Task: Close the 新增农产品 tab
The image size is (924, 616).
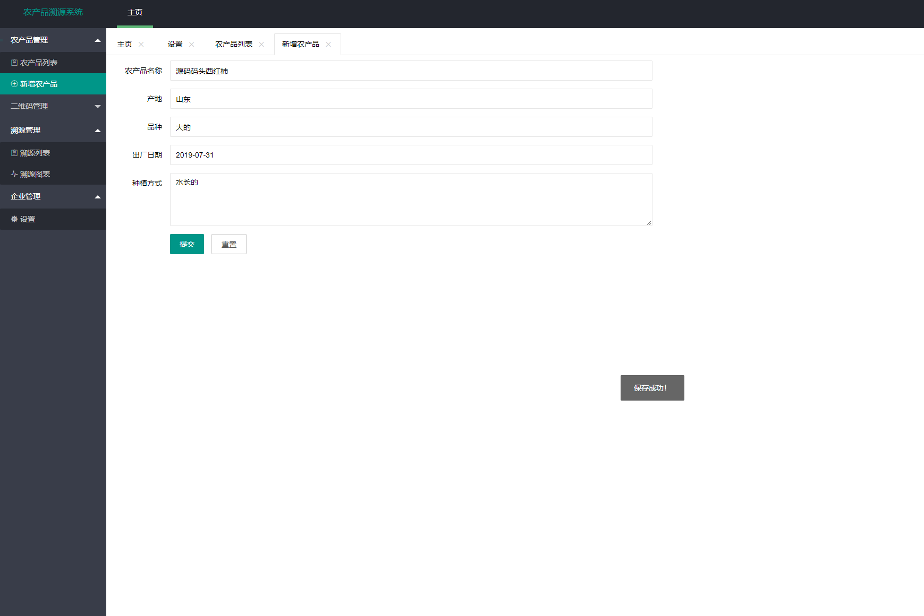Action: pos(328,45)
